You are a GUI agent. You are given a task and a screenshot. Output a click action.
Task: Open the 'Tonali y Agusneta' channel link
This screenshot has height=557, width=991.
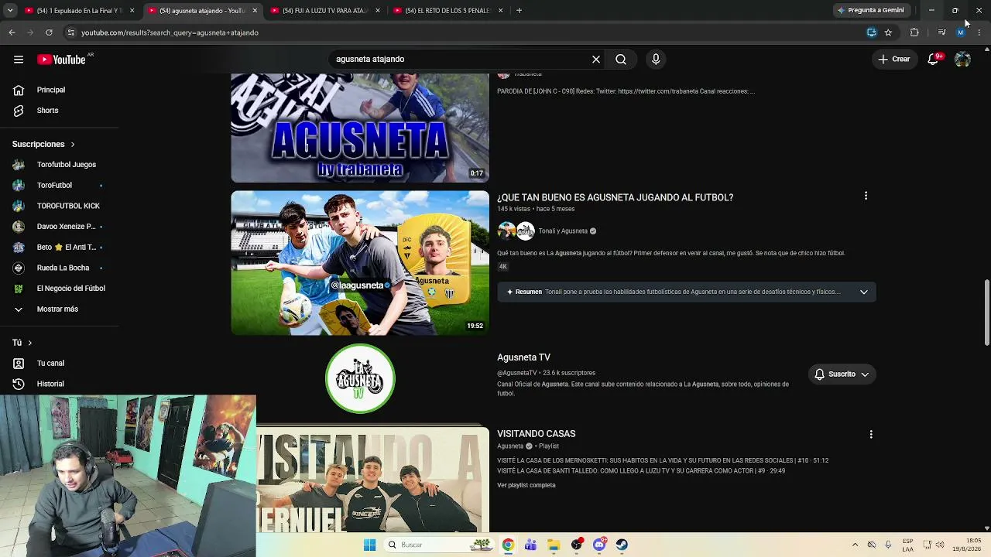[x=563, y=231]
